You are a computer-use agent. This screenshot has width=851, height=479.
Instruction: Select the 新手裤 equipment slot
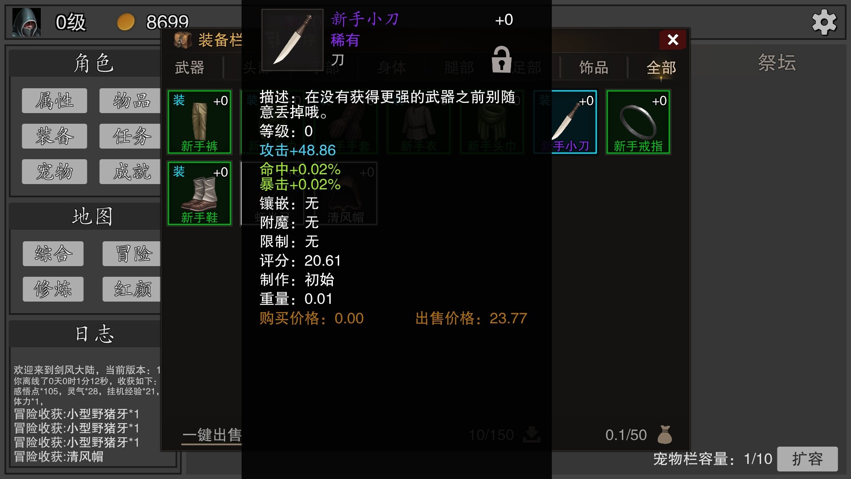199,122
